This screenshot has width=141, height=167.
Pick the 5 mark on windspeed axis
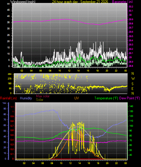click(9, 60)
